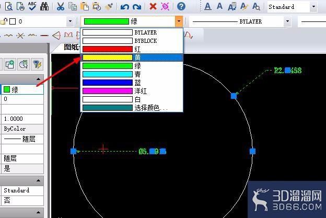Click the layer lock icon beside layer 0

[4, 21]
